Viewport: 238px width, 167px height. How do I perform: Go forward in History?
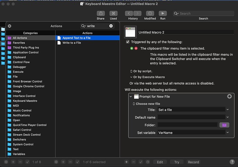click(x=137, y=13)
